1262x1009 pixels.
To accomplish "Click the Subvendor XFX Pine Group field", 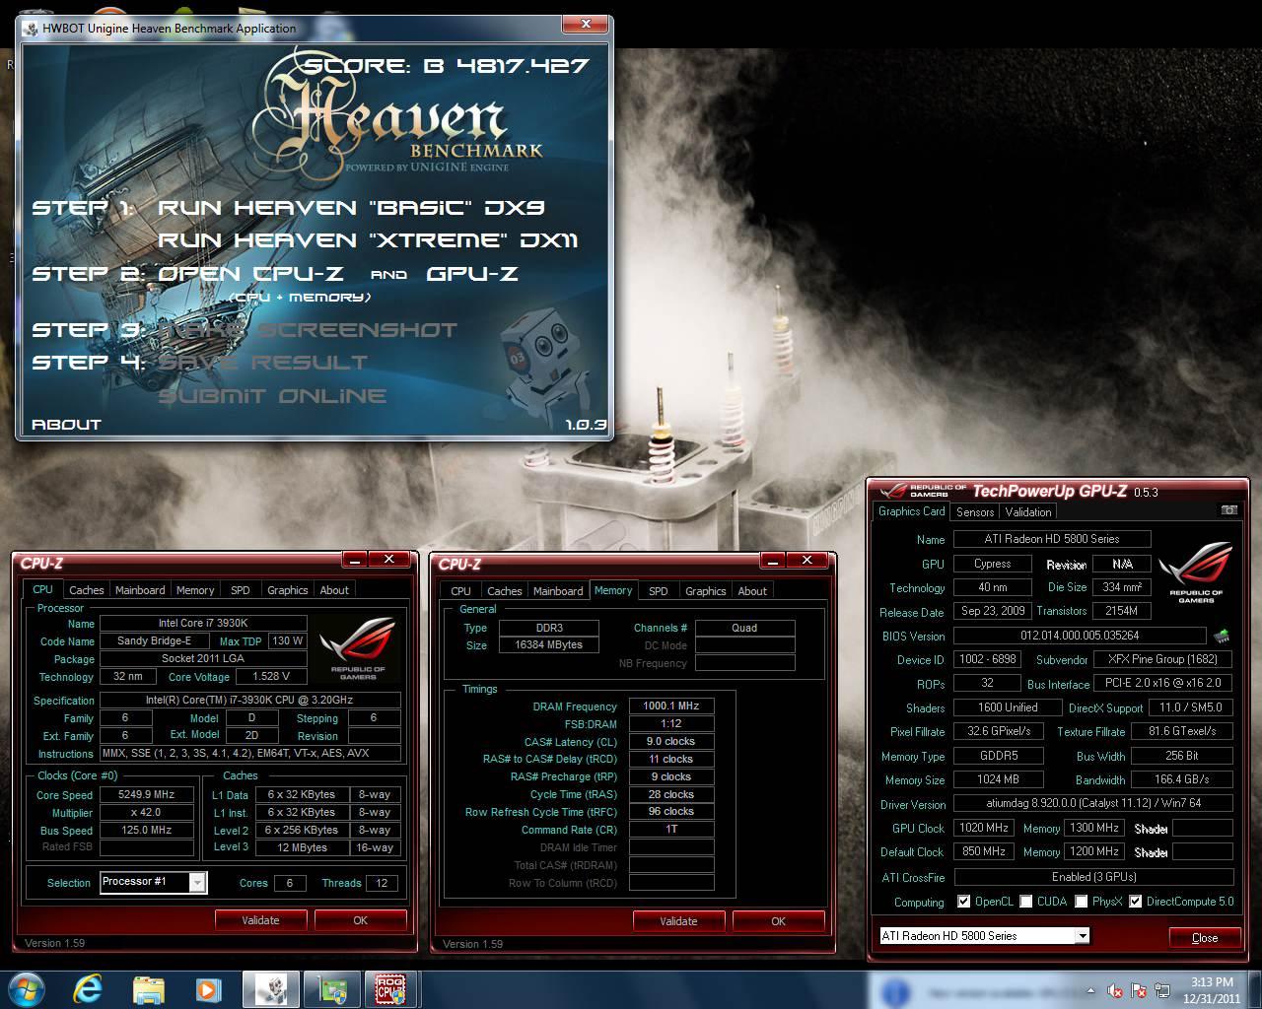I will tap(1162, 659).
